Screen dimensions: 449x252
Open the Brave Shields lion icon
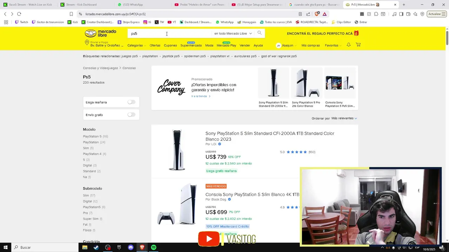[317, 14]
